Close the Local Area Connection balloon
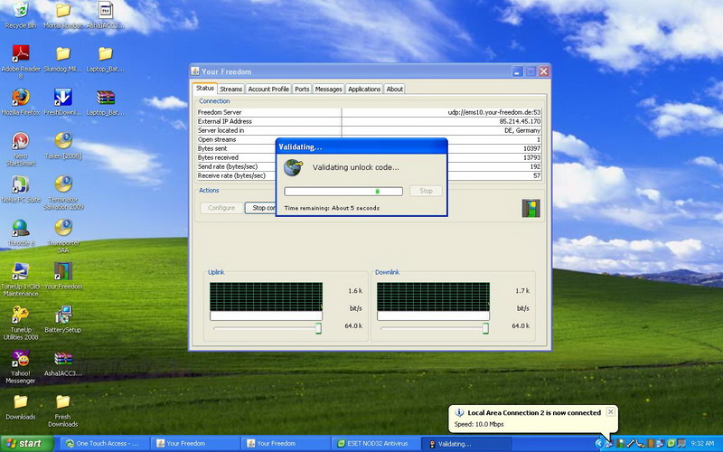723x452 pixels. pos(611,411)
